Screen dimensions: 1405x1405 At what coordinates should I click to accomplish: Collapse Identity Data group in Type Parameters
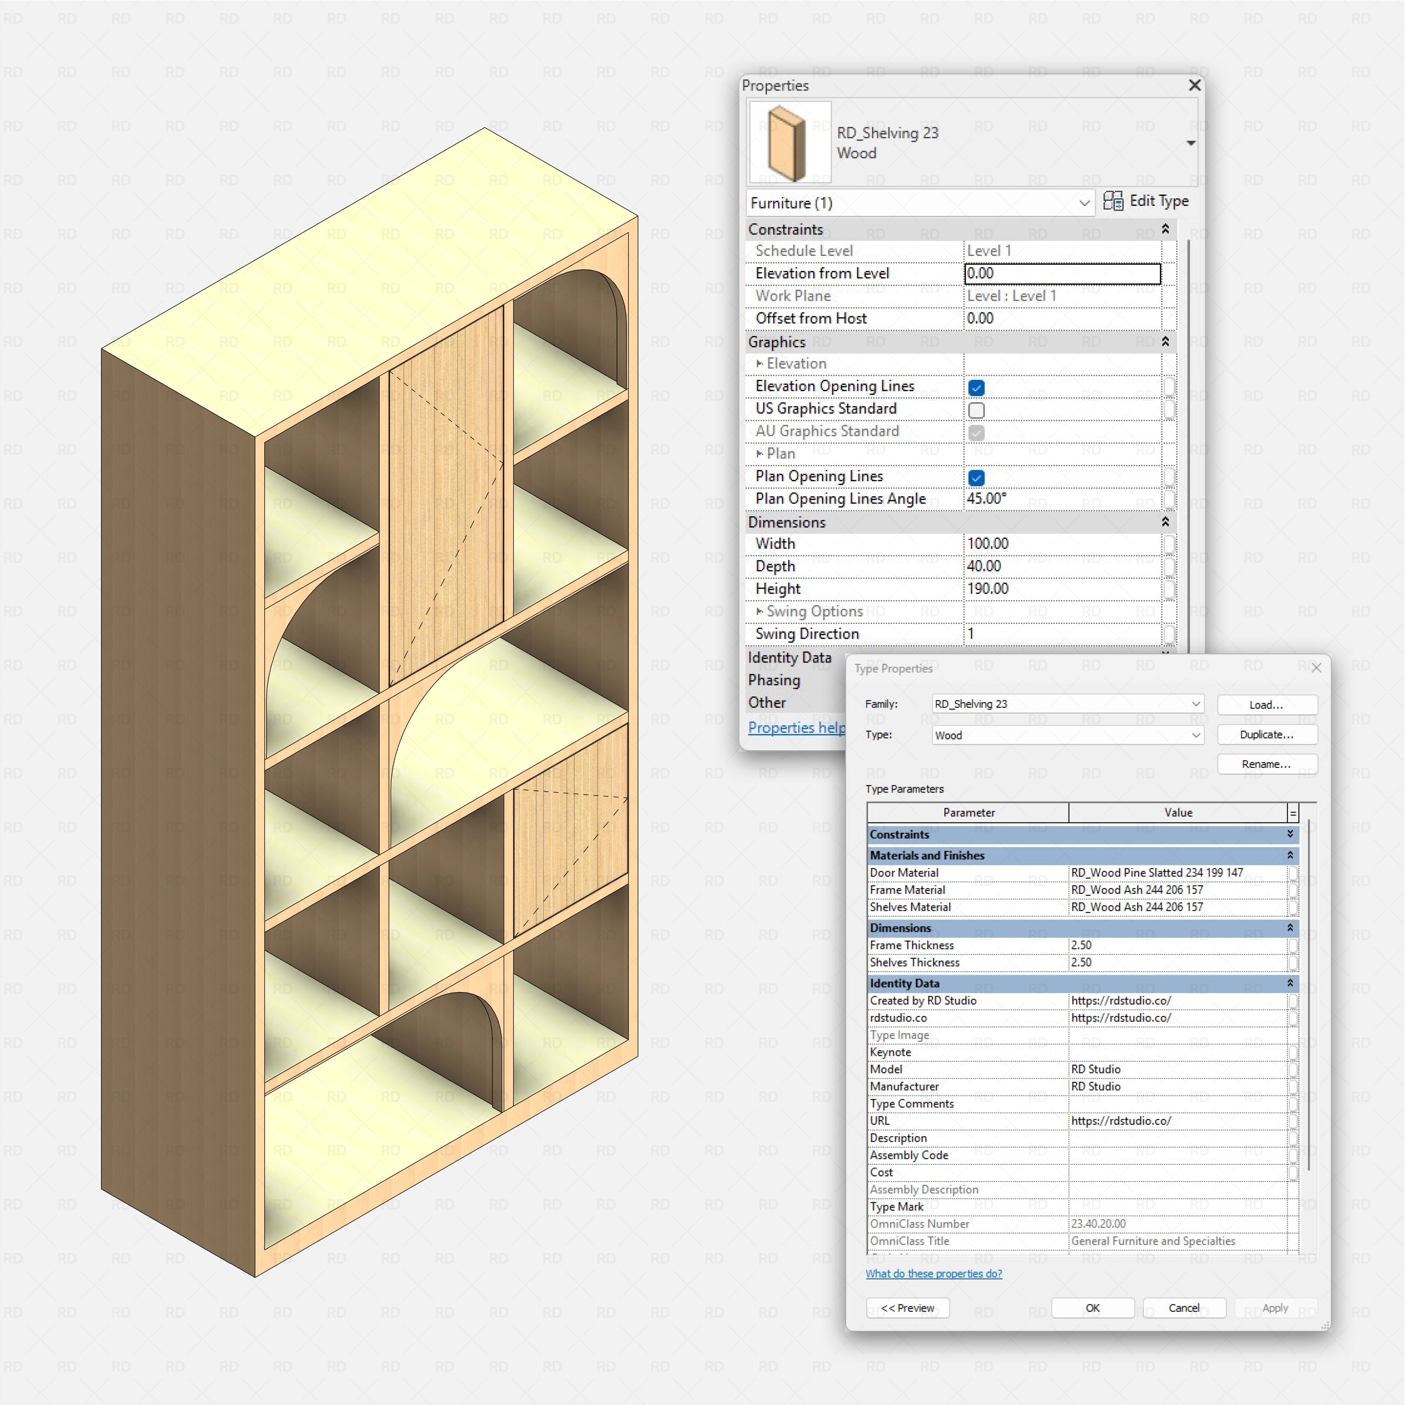pos(1290,983)
